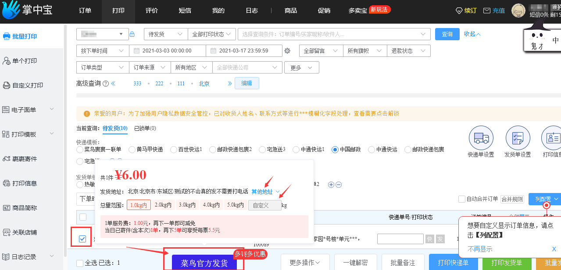Click the 充值 envelope icon link

(x=494, y=11)
